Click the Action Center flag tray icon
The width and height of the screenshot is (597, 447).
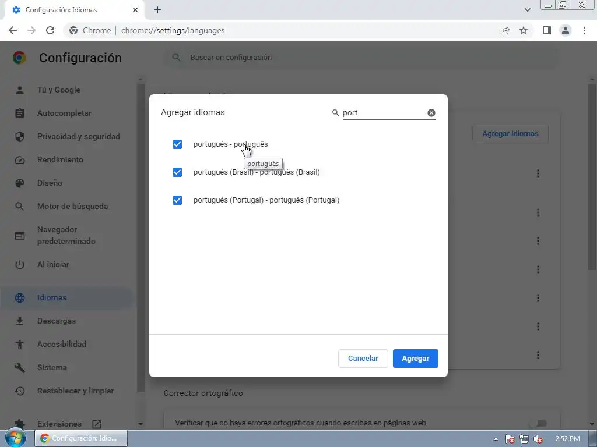point(510,439)
